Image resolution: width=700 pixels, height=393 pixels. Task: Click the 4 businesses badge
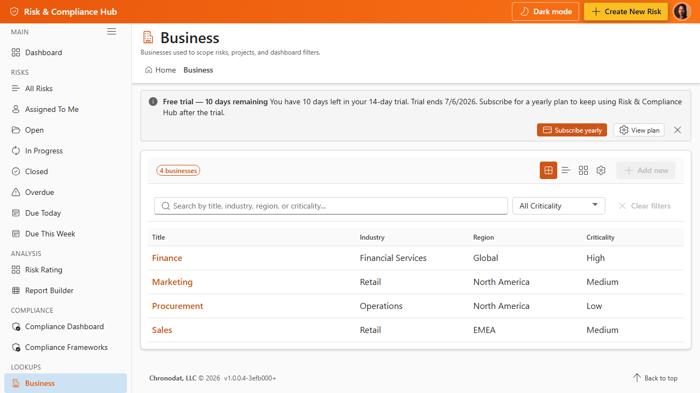178,170
